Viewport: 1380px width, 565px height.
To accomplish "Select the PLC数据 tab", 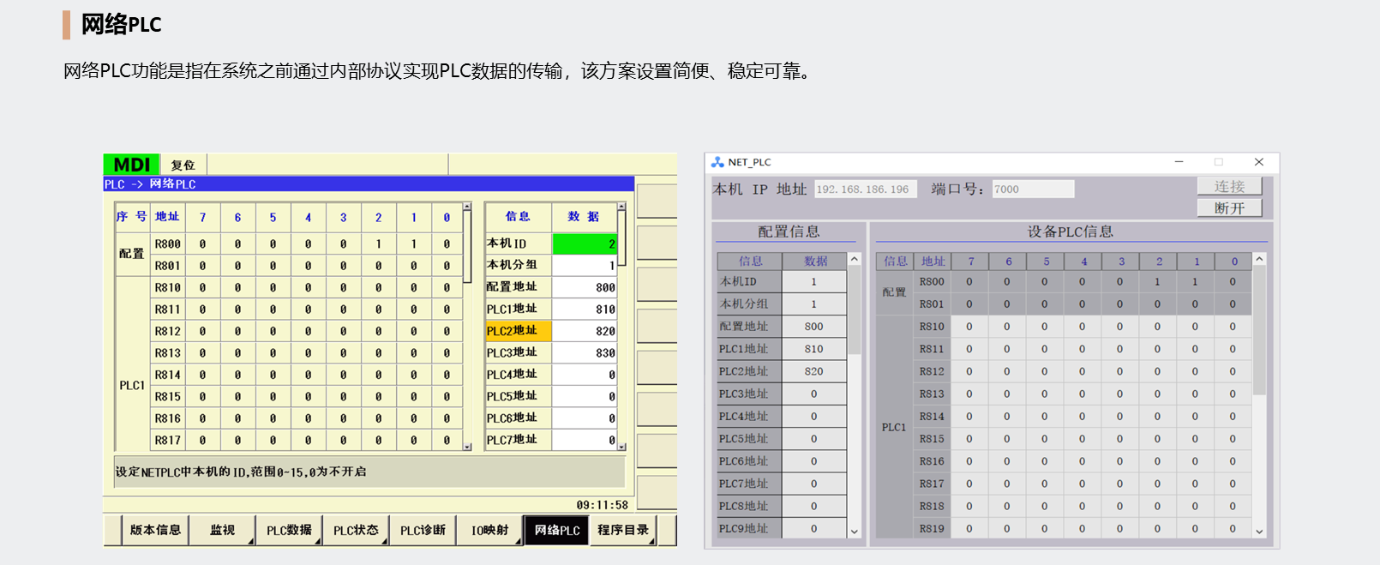I will tap(289, 530).
